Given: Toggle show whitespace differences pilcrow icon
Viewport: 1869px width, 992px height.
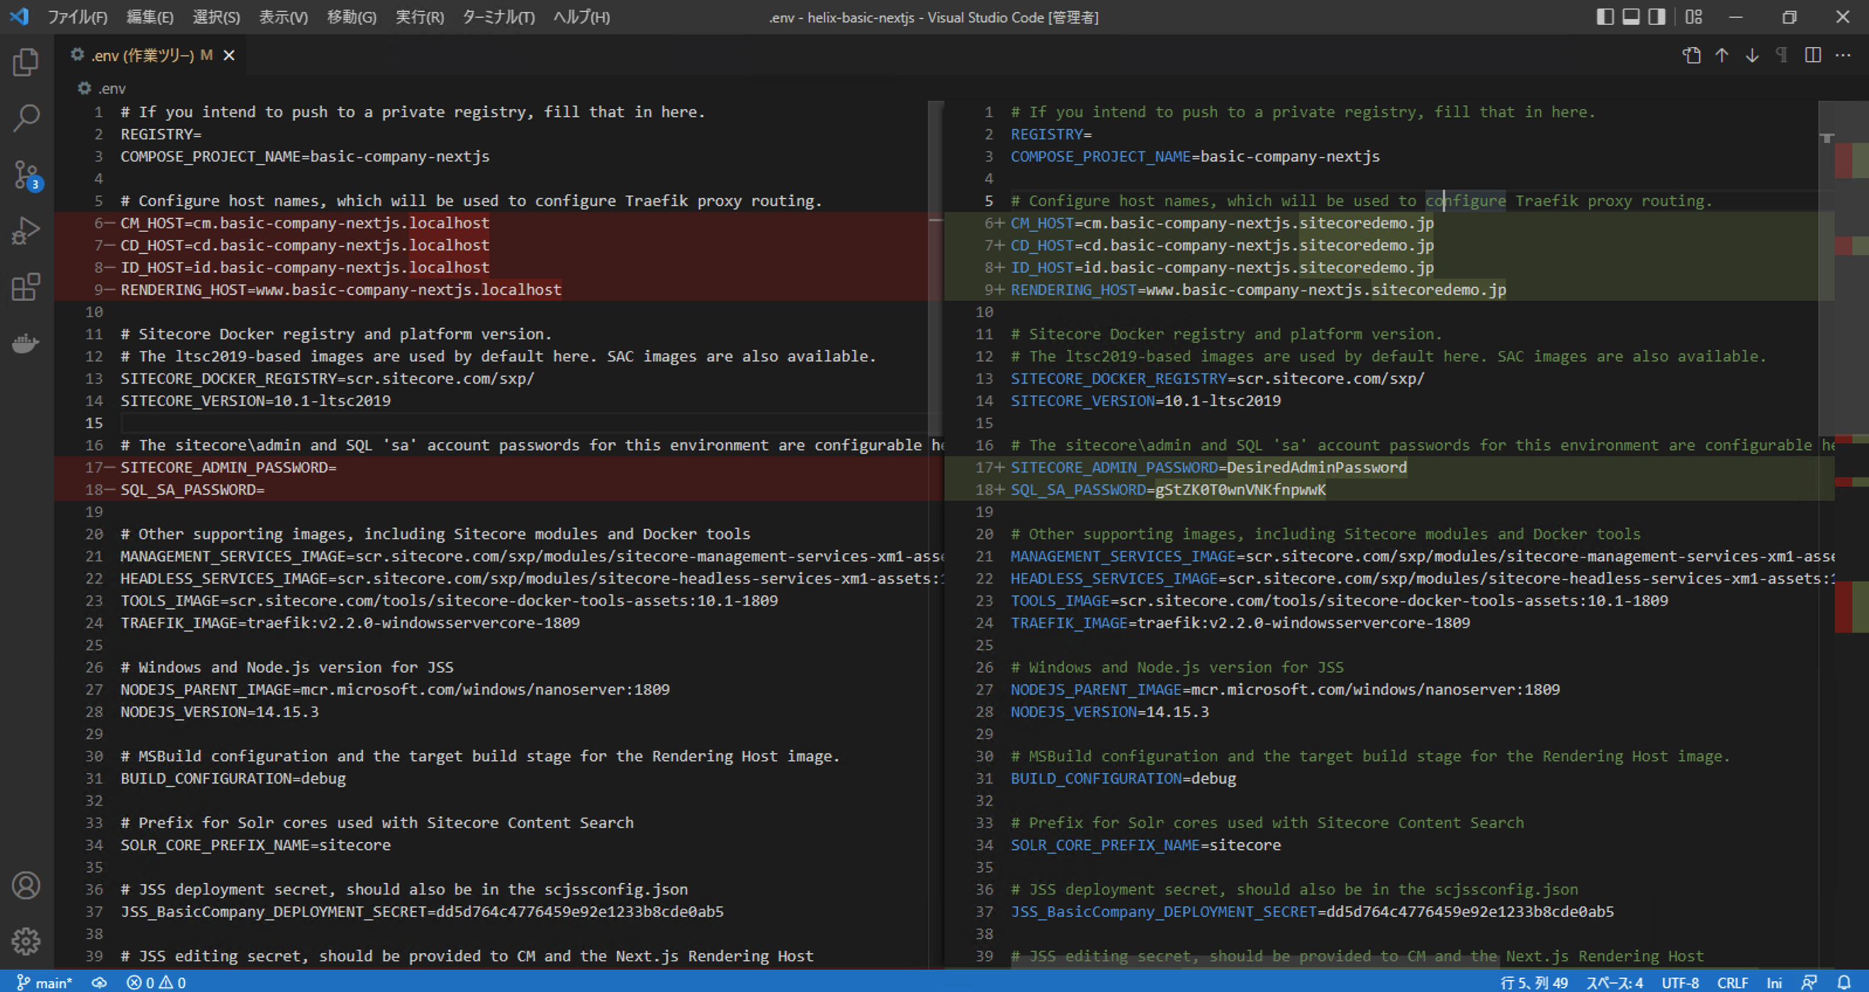Looking at the screenshot, I should click(x=1782, y=55).
